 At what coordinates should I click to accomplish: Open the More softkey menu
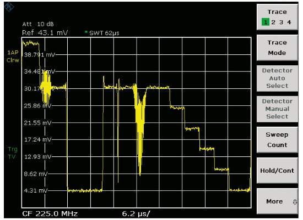point(277,201)
